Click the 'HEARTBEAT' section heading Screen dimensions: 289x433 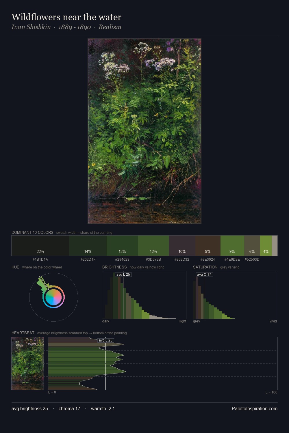[x=23, y=333]
